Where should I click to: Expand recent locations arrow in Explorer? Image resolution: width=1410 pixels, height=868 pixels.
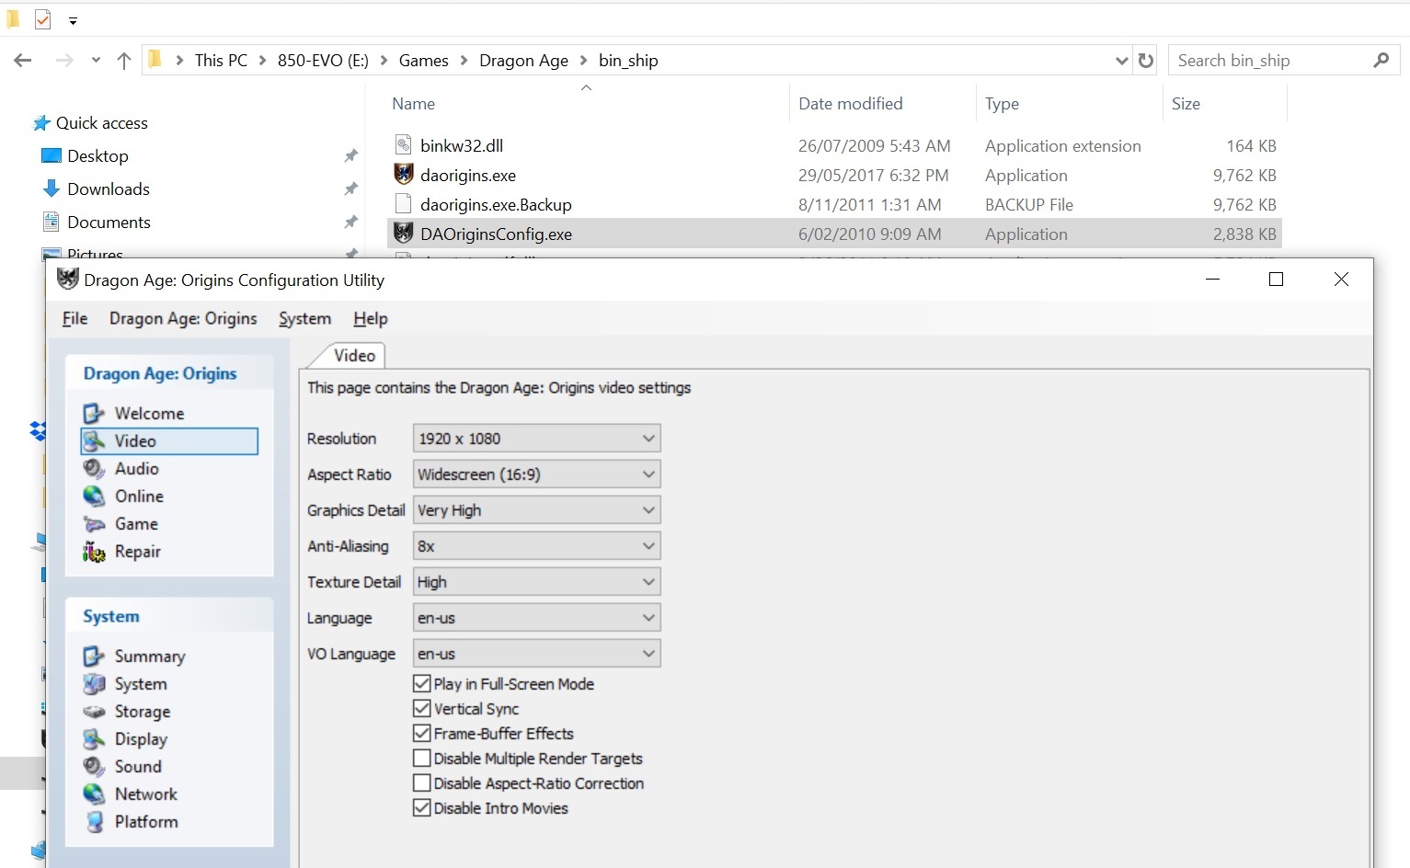pos(96,61)
